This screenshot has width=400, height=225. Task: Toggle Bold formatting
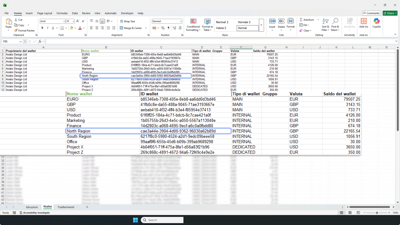pos(42,28)
